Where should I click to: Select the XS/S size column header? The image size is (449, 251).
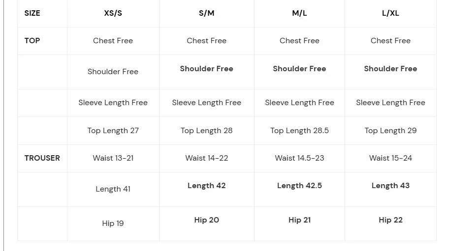point(113,13)
